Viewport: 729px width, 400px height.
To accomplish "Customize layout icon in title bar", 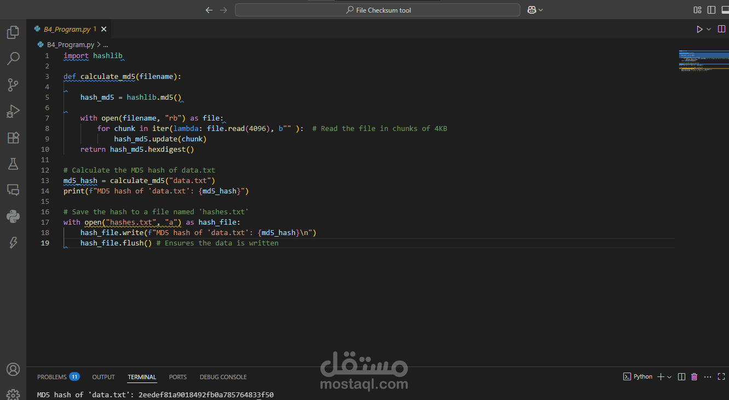I will click(697, 10).
